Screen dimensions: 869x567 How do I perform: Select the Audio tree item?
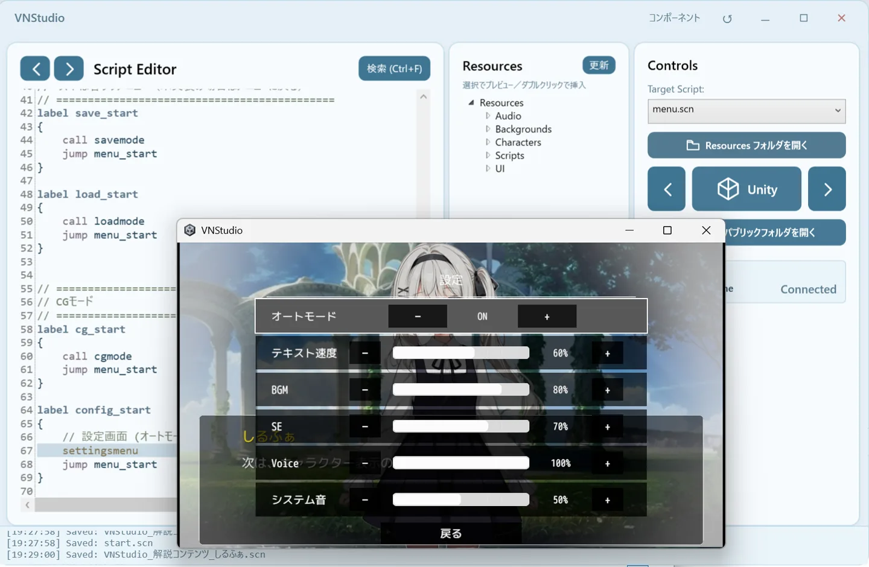[508, 116]
